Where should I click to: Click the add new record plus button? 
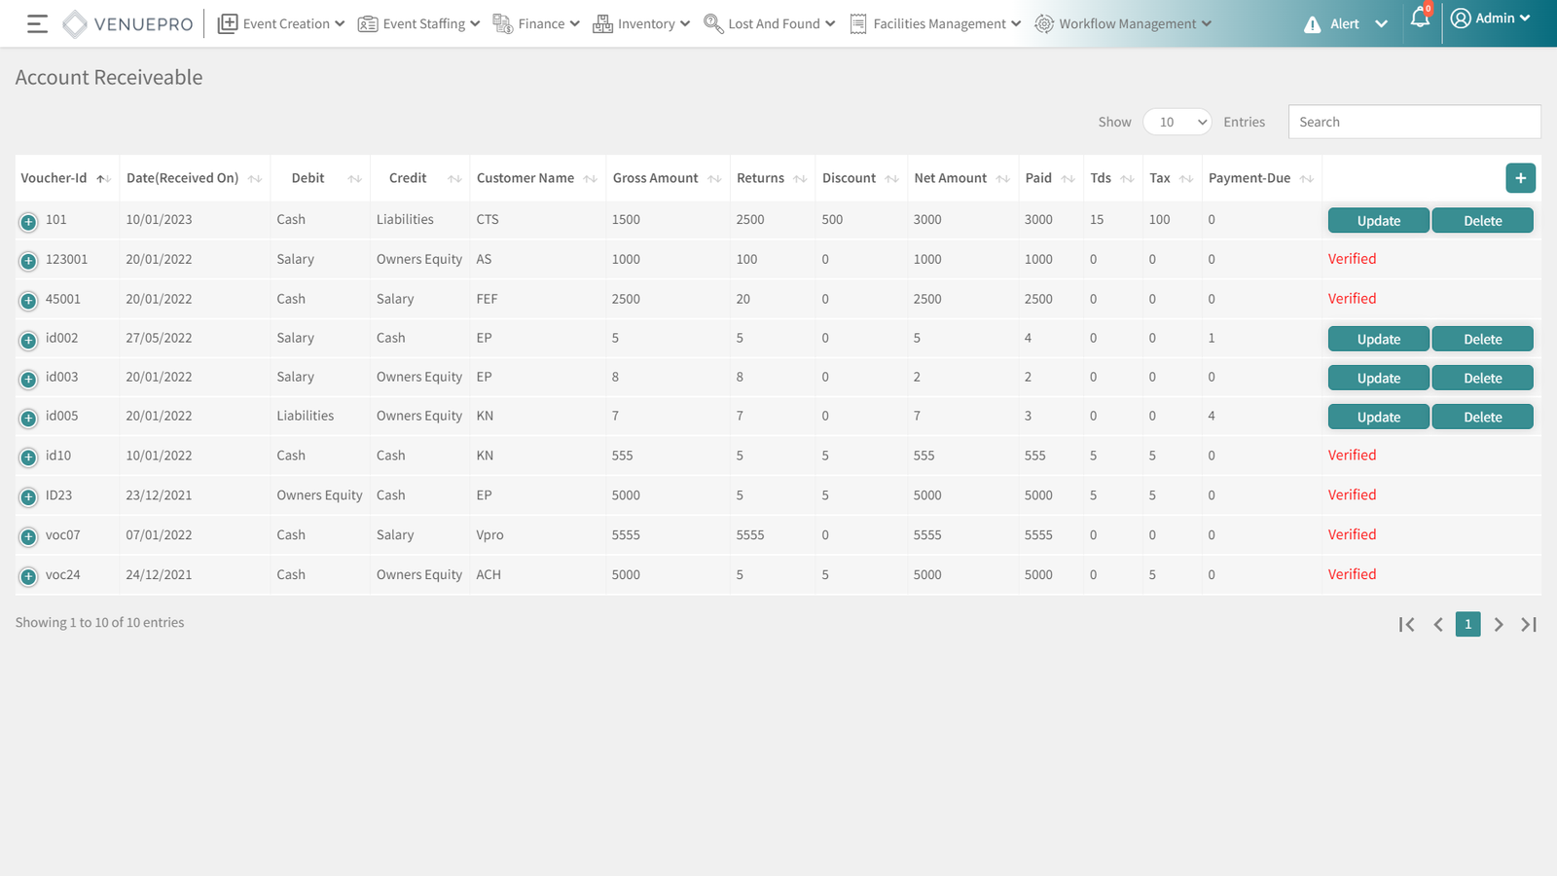(x=1520, y=178)
